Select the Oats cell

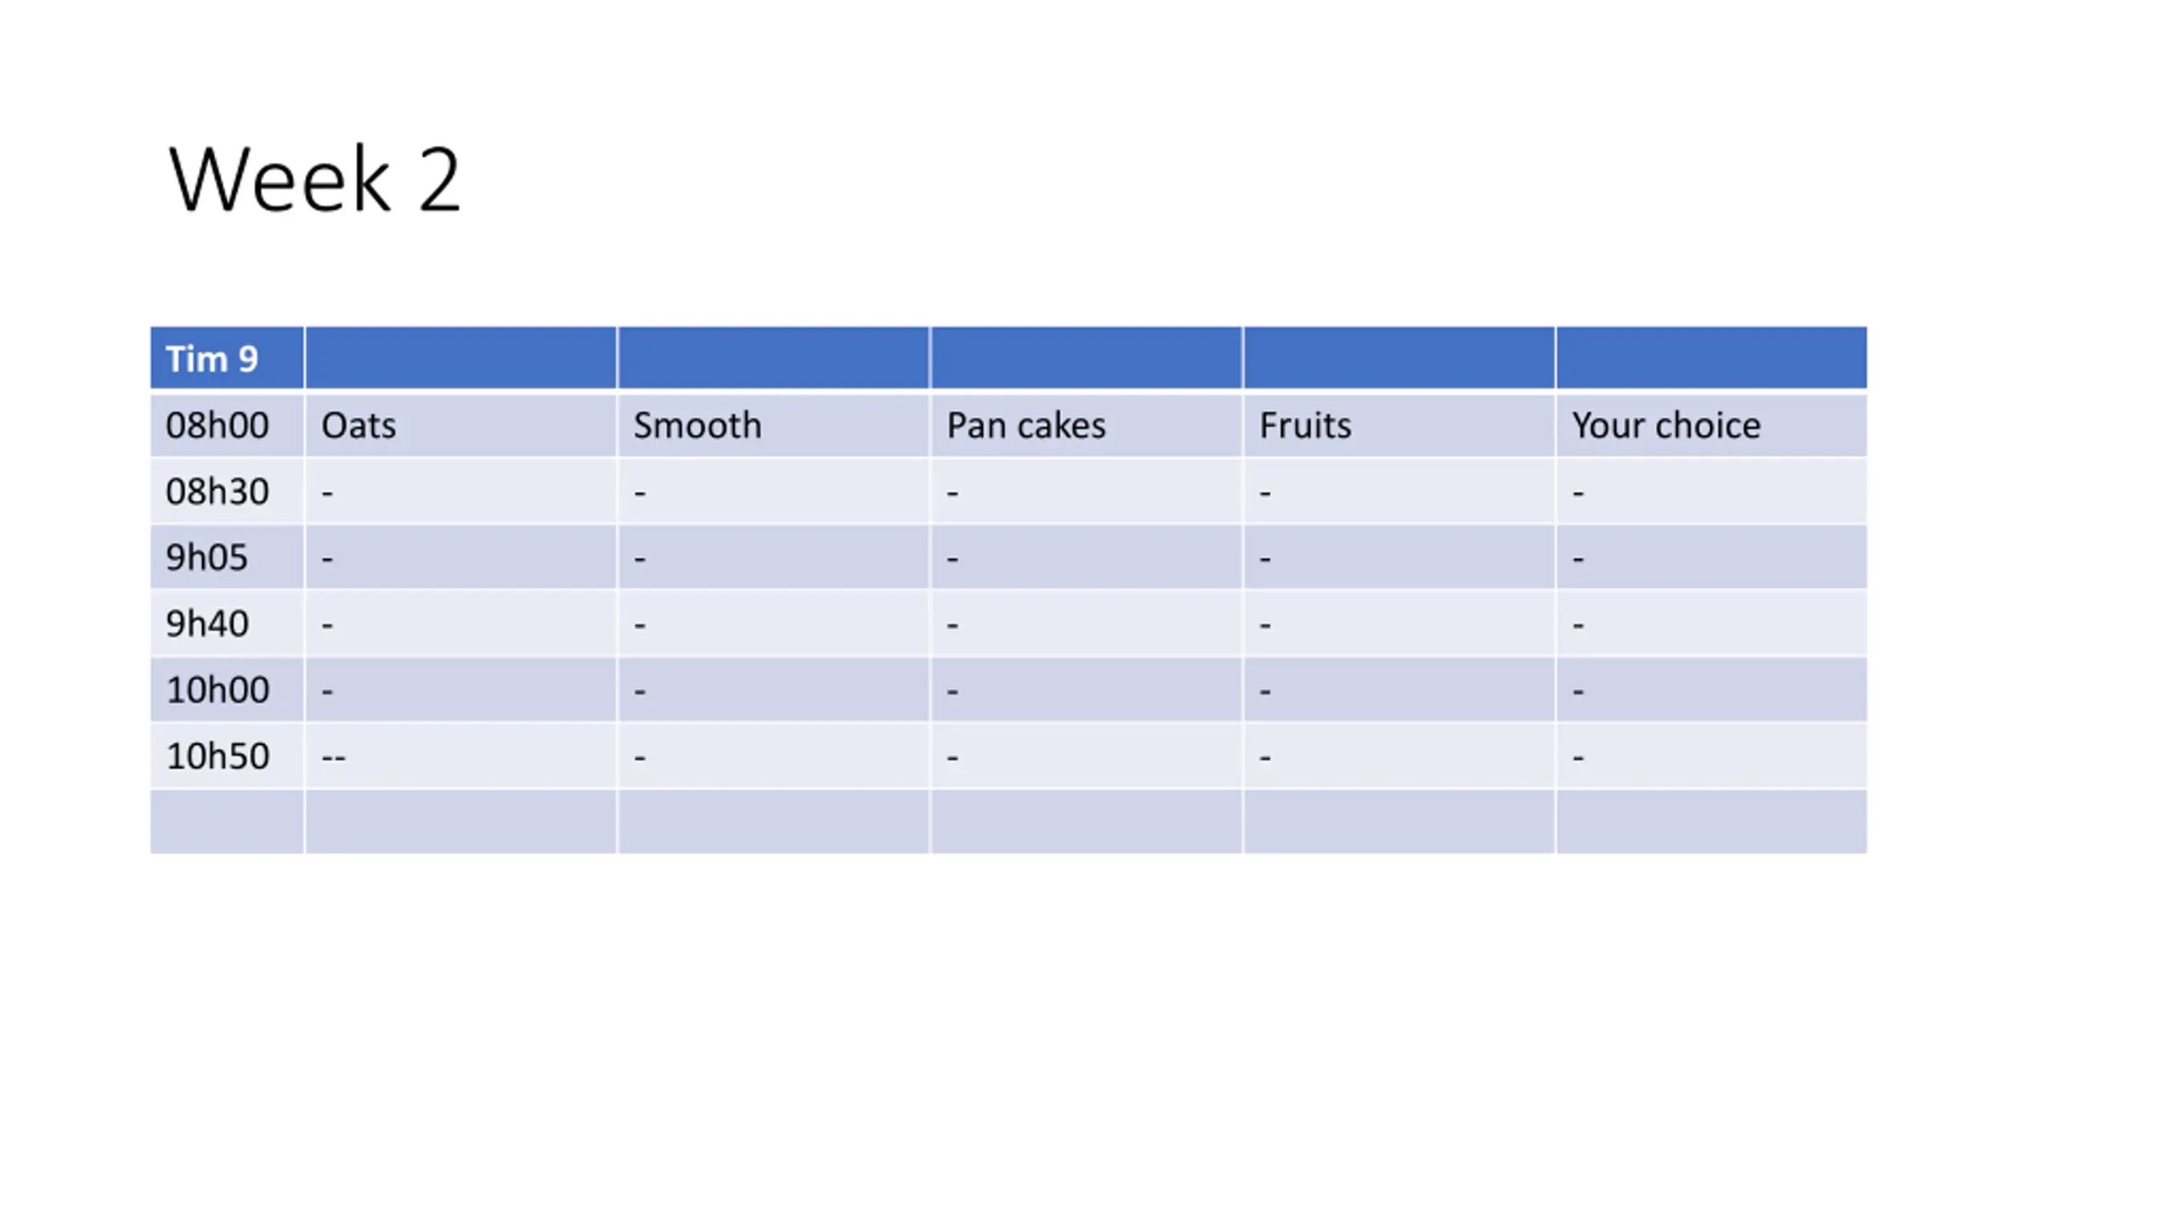click(x=460, y=425)
